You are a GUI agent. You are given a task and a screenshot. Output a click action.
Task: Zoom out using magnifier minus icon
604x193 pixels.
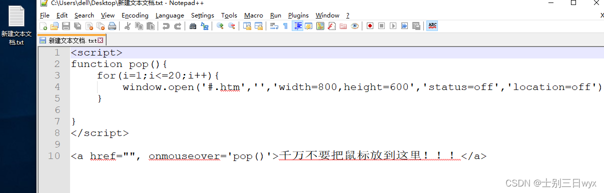click(x=231, y=26)
